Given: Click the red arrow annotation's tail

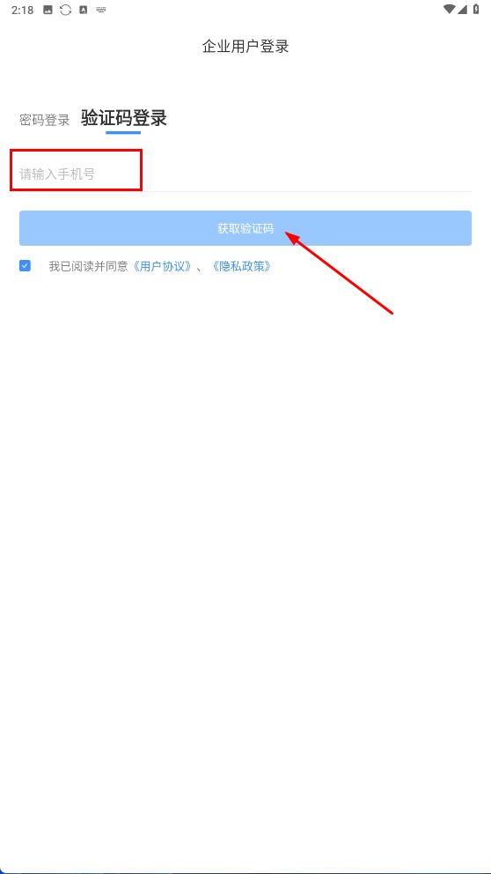Looking at the screenshot, I should click(392, 313).
